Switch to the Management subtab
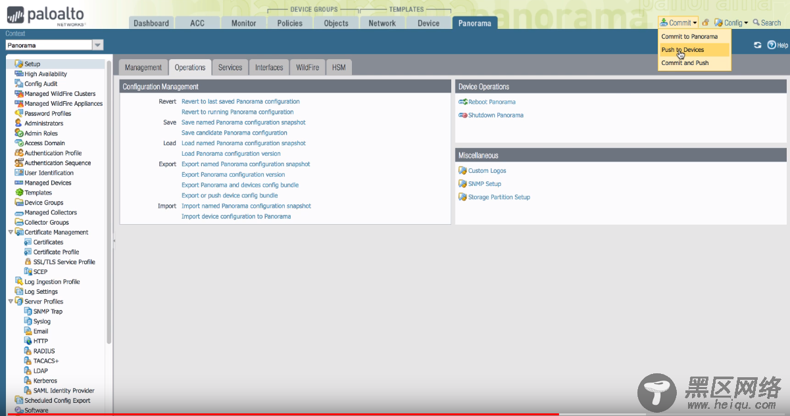The image size is (790, 416). tap(143, 67)
